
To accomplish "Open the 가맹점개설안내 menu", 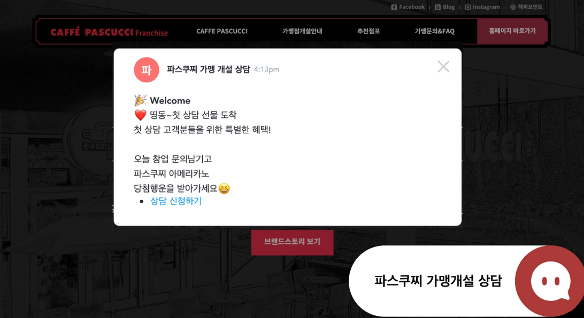I will pos(302,31).
